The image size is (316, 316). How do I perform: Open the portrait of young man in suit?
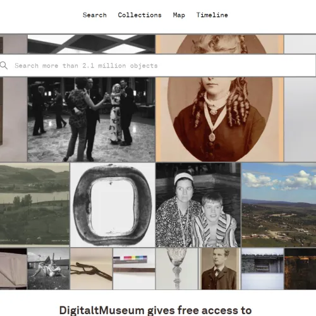pos(219,269)
